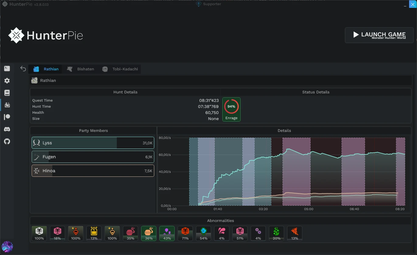Select the Fugen party member row

pos(93,157)
